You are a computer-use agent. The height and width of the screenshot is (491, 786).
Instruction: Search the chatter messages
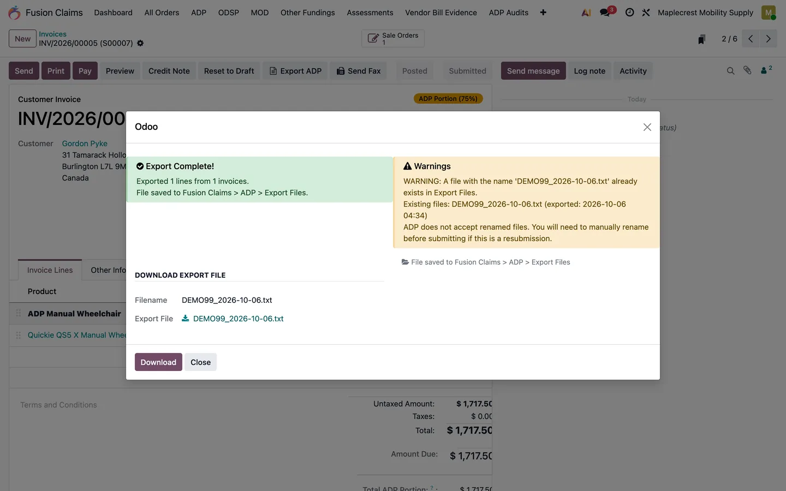tap(730, 71)
